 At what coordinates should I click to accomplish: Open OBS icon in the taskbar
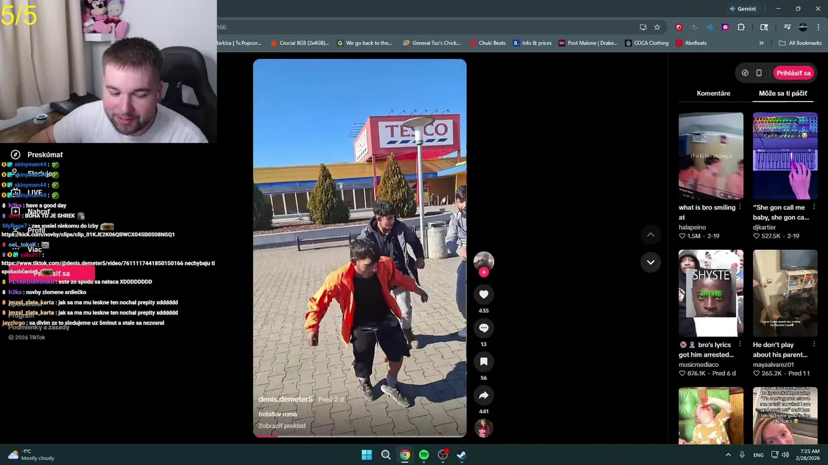click(x=442, y=455)
